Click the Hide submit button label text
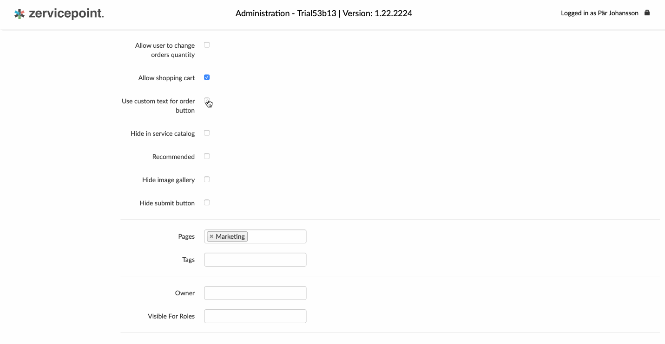 coord(167,203)
